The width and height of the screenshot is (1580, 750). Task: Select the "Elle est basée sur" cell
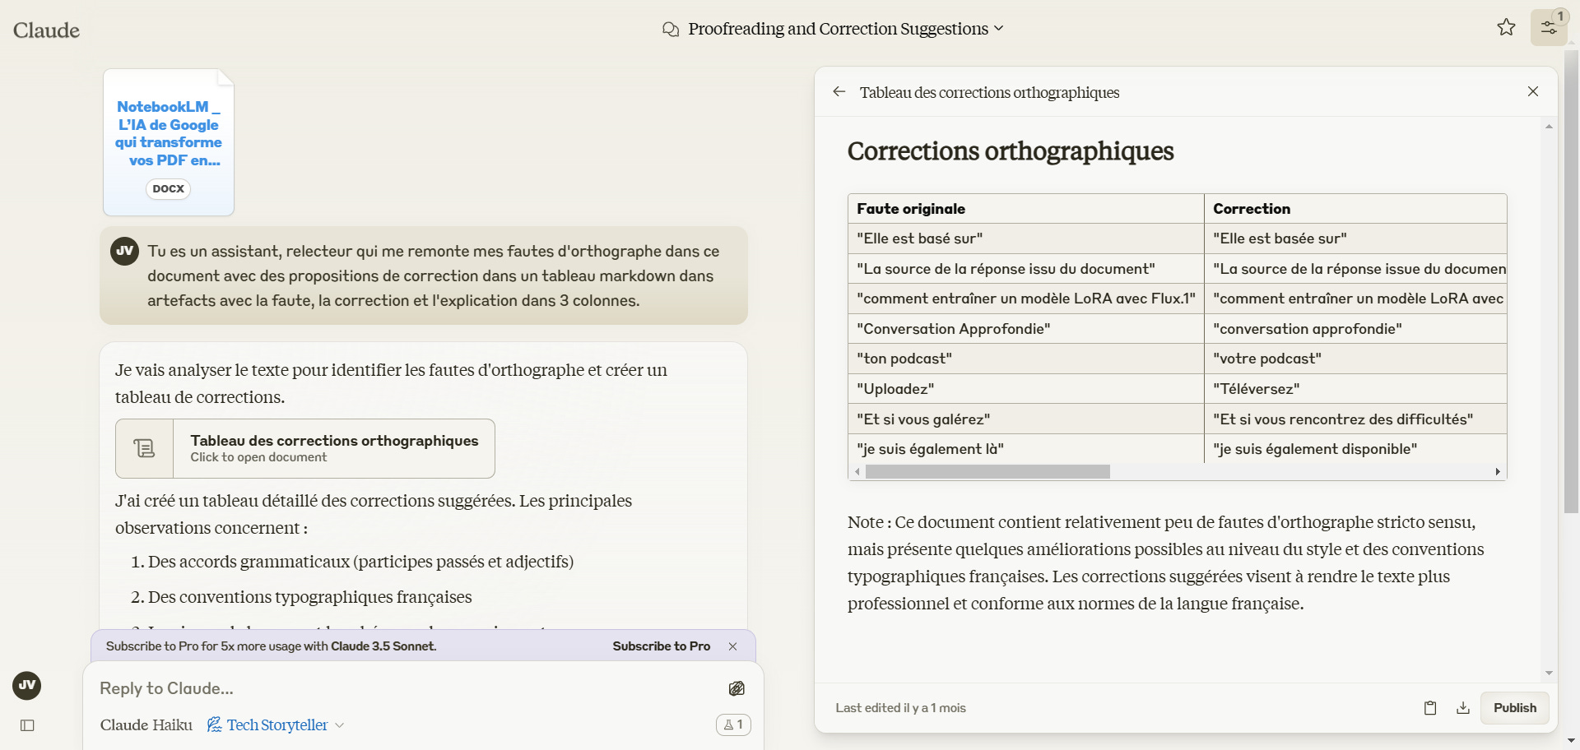1355,238
